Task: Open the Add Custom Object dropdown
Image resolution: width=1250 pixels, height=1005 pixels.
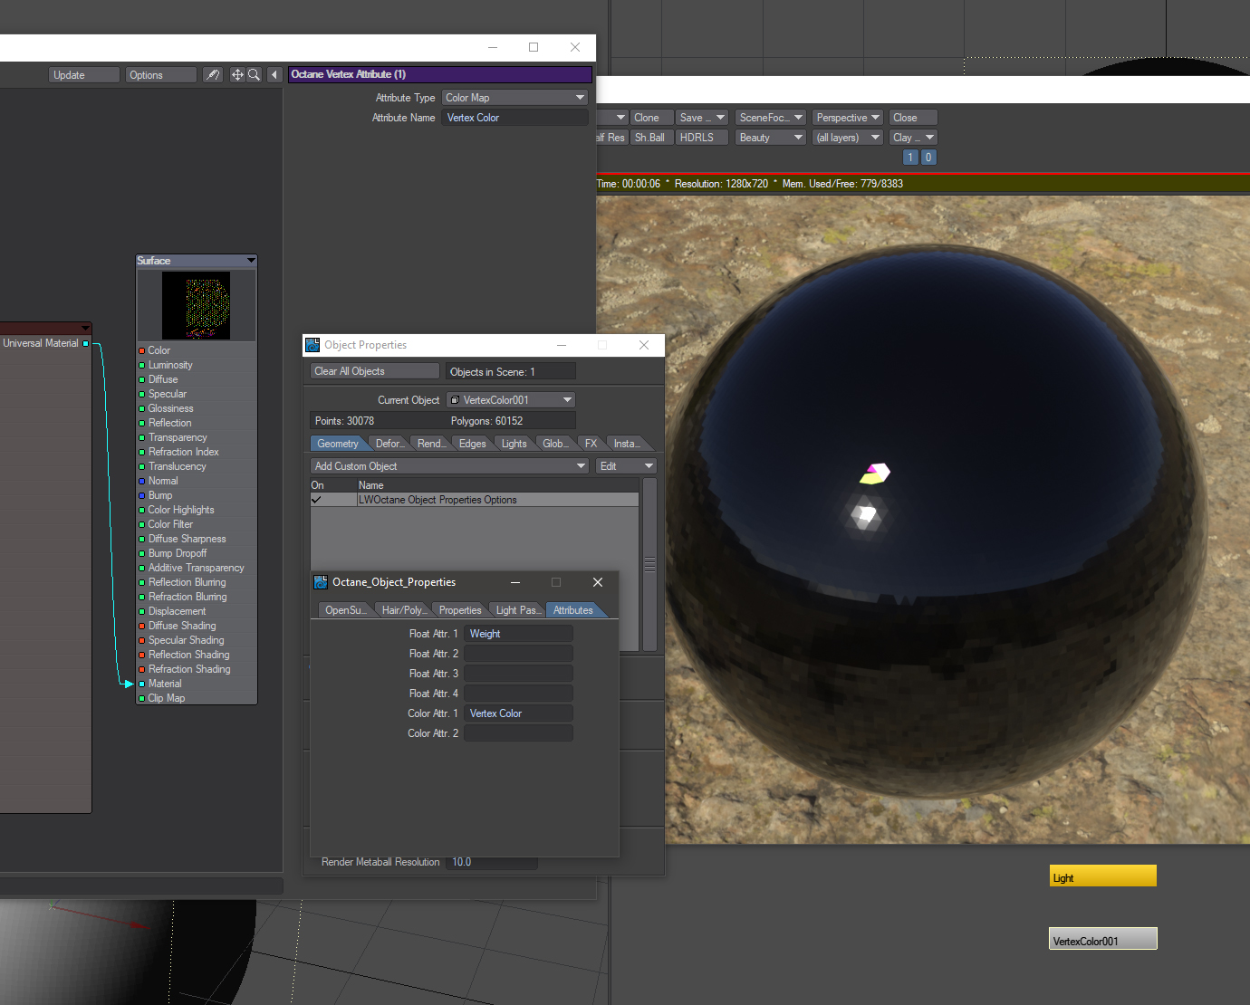Action: pos(450,466)
